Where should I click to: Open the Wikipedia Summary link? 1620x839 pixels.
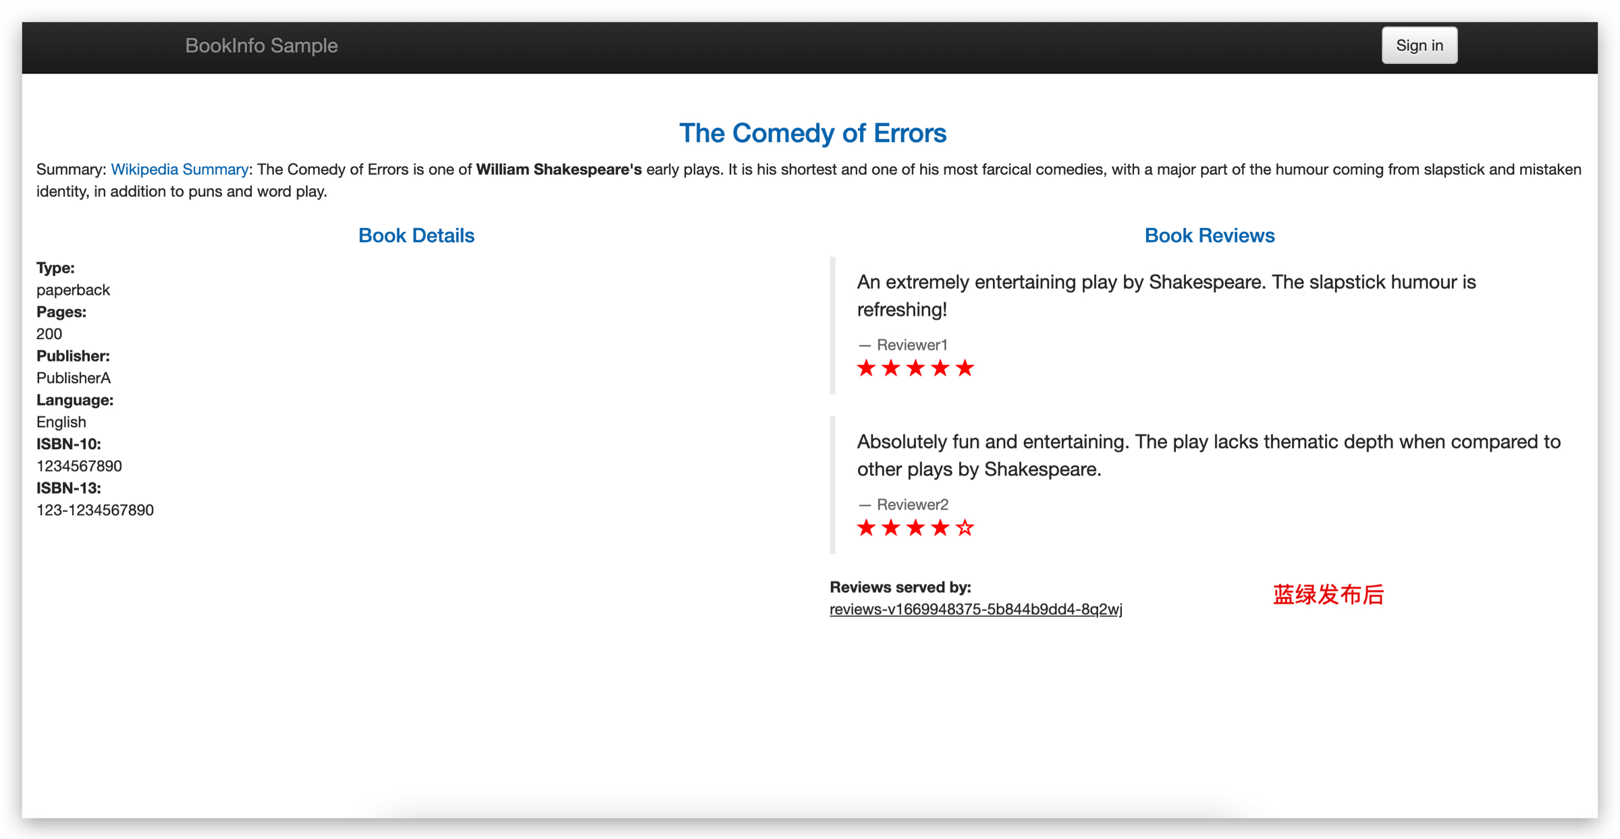(180, 169)
